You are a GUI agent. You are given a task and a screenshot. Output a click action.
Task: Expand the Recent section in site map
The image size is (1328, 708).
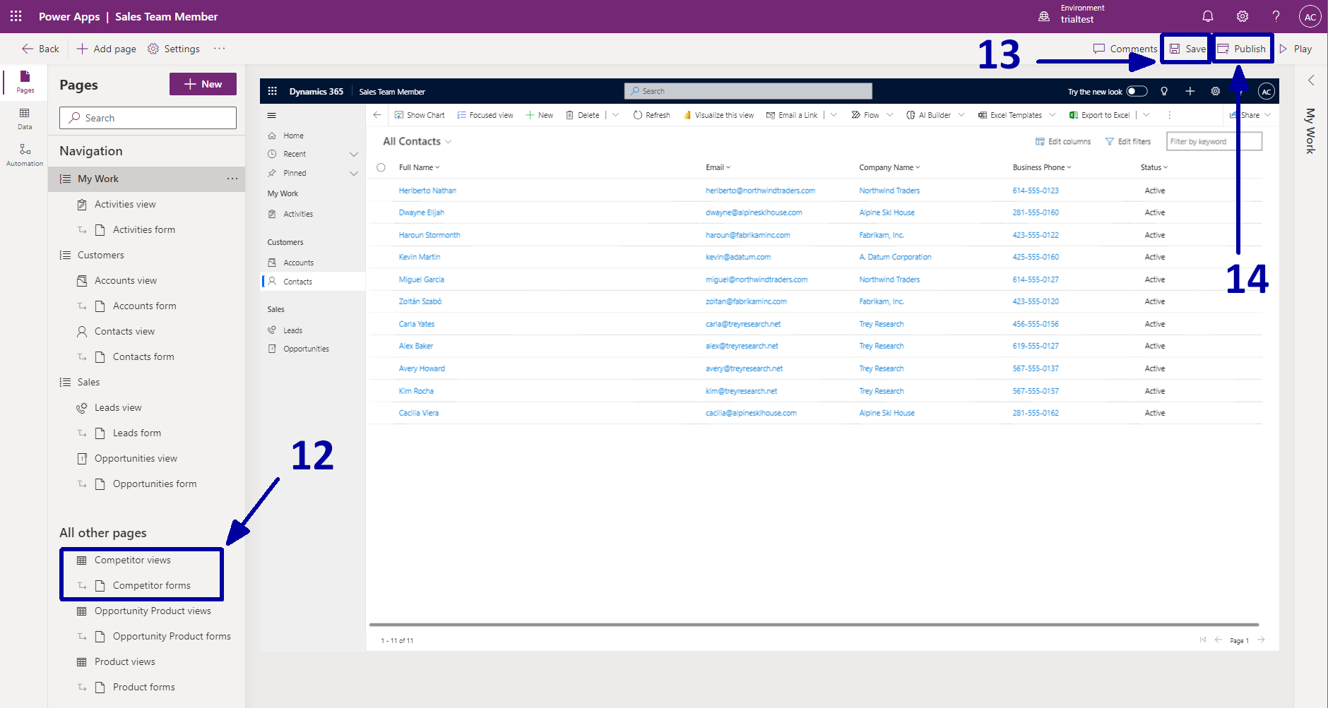(354, 154)
